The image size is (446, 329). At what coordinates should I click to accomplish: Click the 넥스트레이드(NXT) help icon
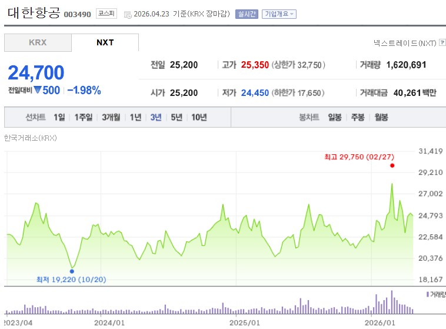442,42
